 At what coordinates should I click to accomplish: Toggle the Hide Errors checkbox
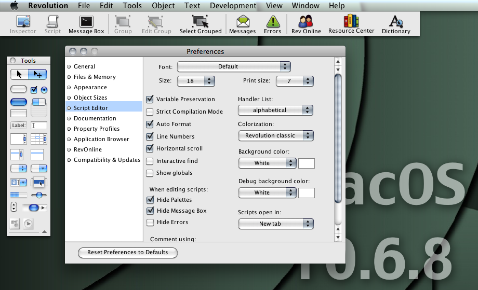(x=150, y=223)
